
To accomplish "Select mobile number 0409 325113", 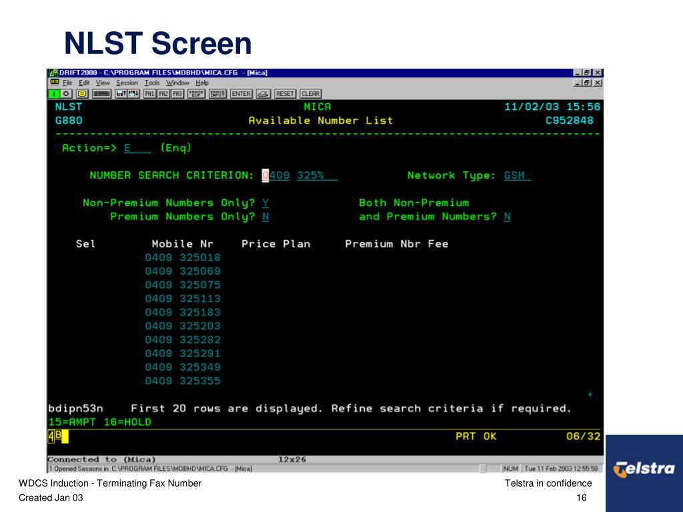I will [x=183, y=299].
